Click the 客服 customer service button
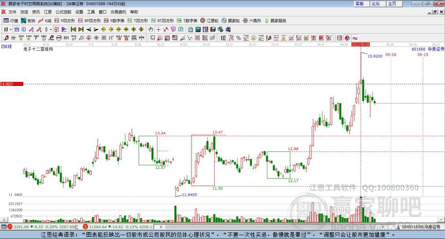 pos(362,3)
